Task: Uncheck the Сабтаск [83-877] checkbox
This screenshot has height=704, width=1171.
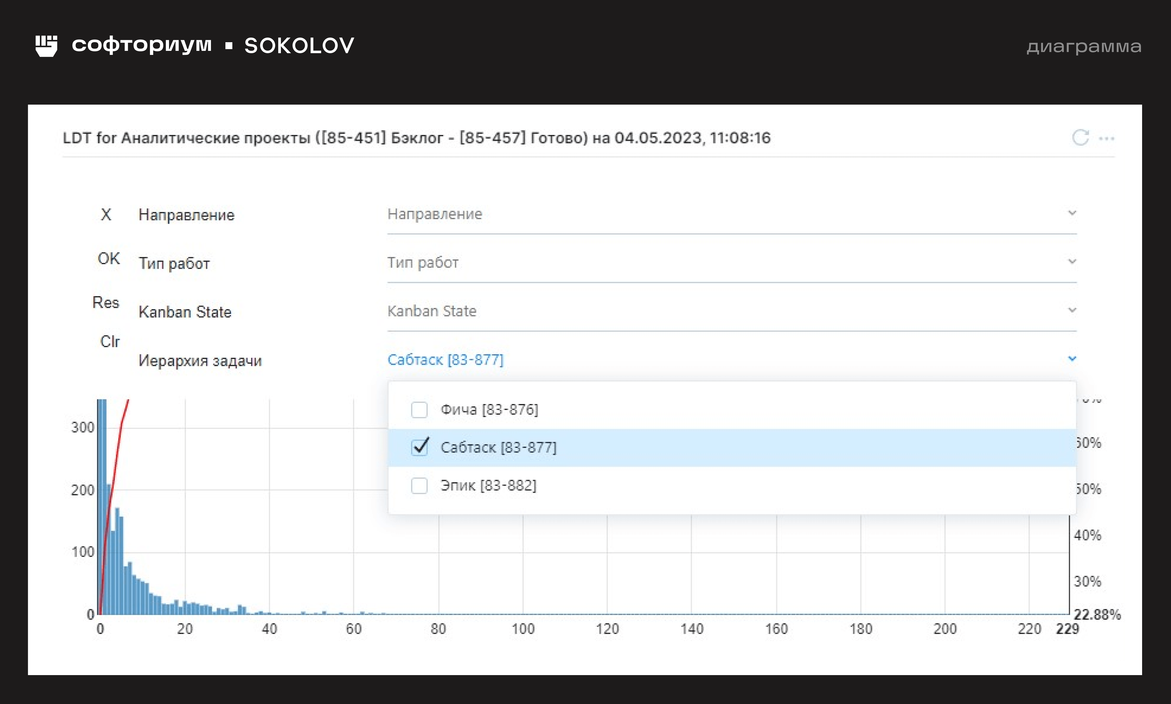Action: point(419,447)
